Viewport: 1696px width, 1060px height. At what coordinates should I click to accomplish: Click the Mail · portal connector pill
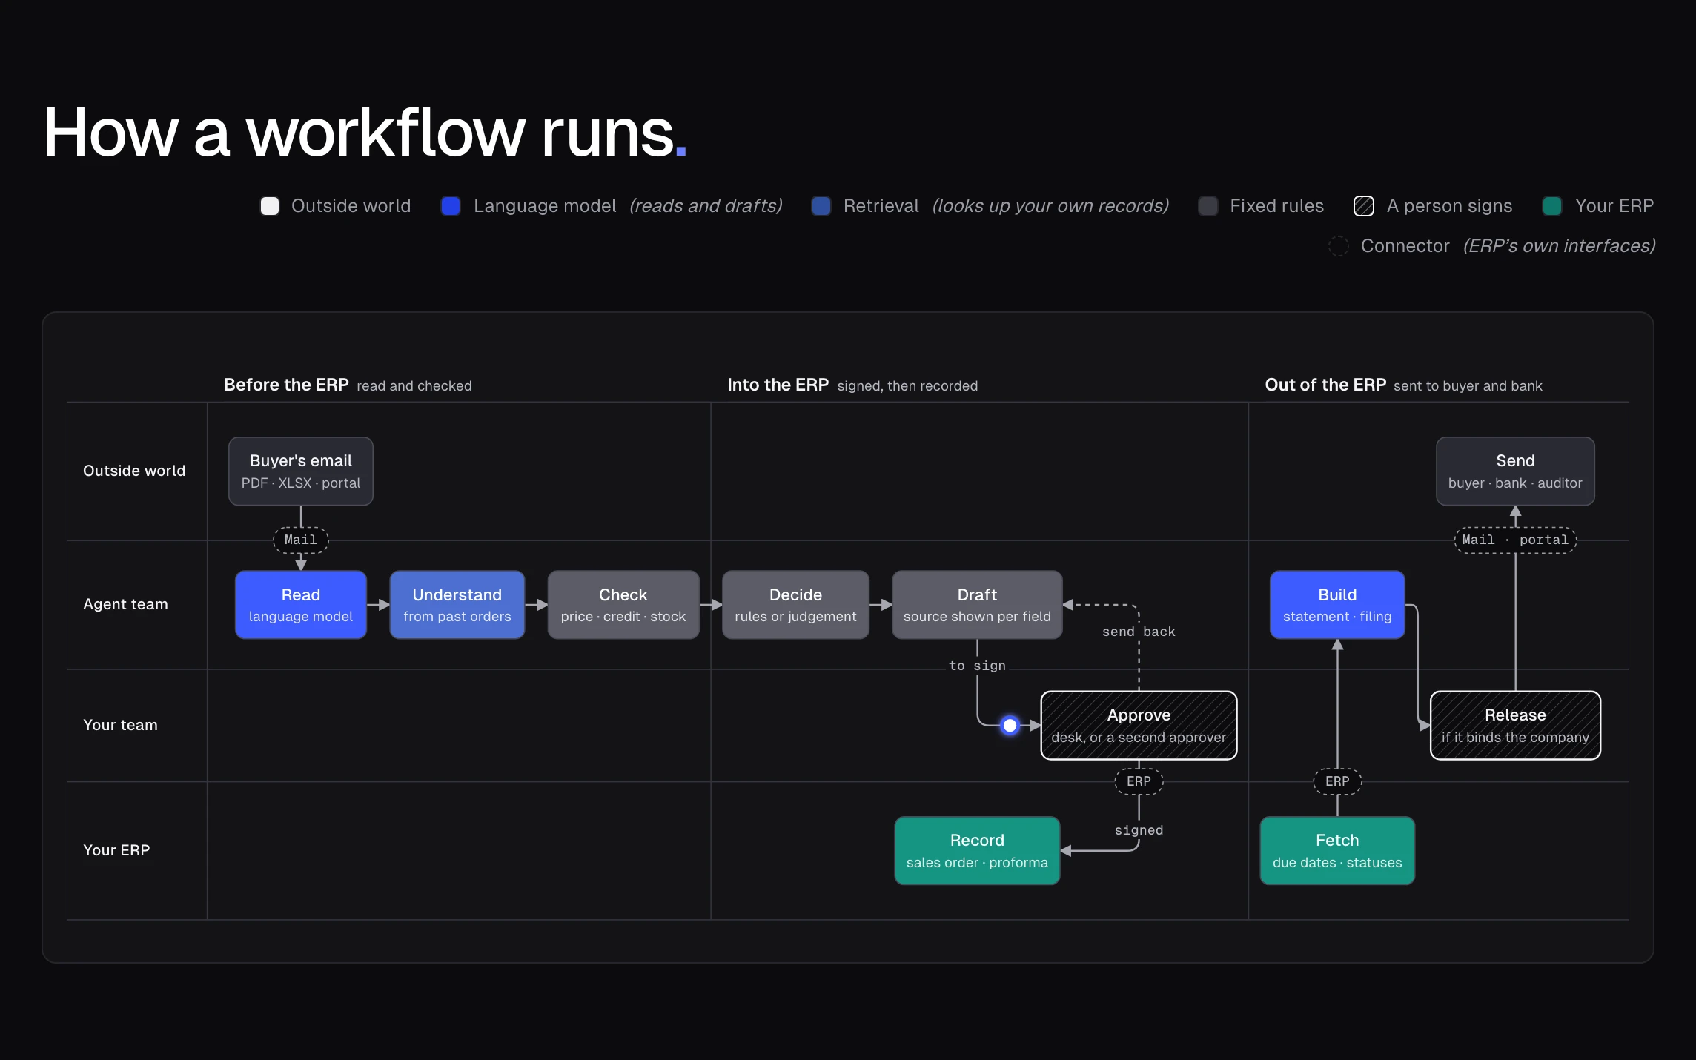tap(1516, 540)
